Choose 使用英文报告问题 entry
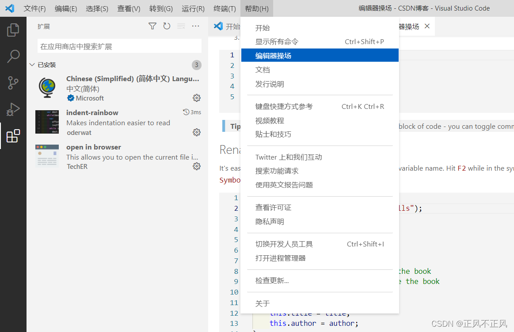514x332 pixels. (x=320, y=185)
